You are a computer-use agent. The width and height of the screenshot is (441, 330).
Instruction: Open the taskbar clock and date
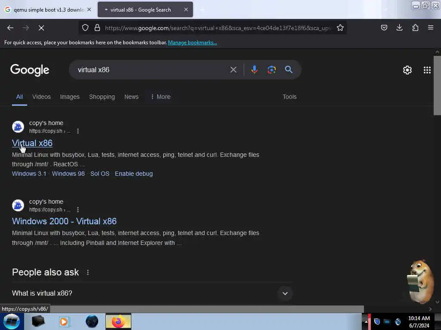click(x=419, y=322)
